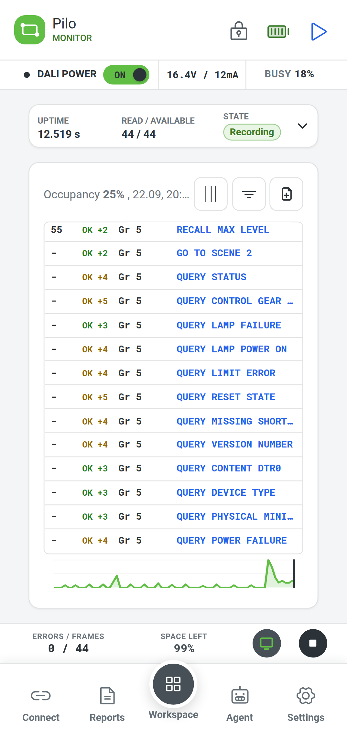Select the QUERY DEVICE TYPE row
The height and width of the screenshot is (751, 347).
click(173, 493)
